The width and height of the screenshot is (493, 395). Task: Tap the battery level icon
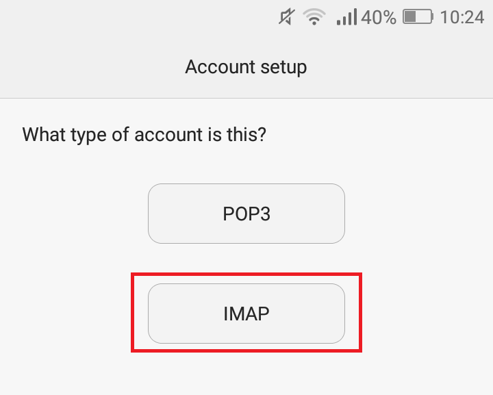(418, 17)
